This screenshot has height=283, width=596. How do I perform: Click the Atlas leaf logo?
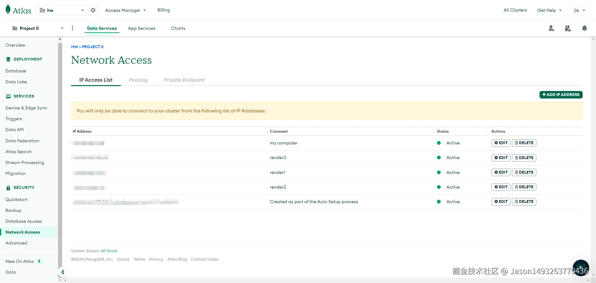[8, 10]
